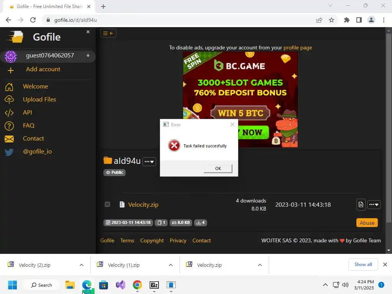Click the share page icon
This screenshot has height=294, width=392.
coord(319,20)
